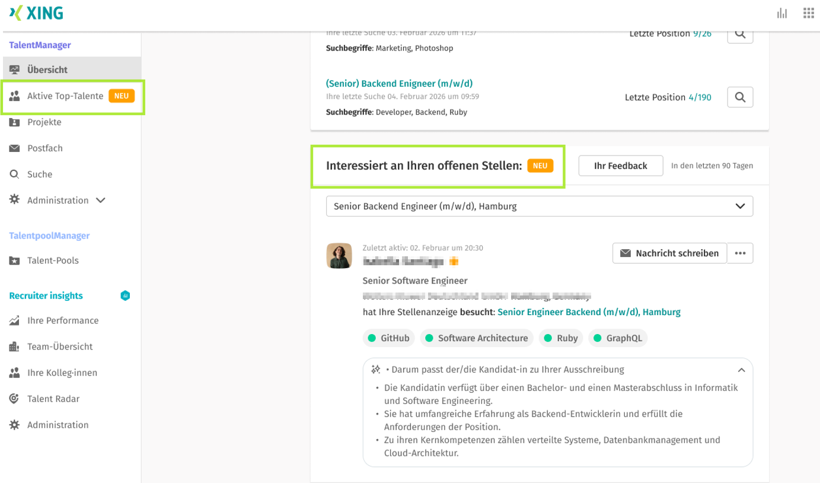820x483 pixels.
Task: Click Nachricht schreiben on the candidate card
Action: tap(669, 253)
